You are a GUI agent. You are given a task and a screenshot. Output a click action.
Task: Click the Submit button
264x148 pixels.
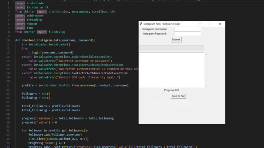tap(176, 39)
